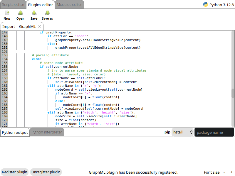The height and width of the screenshot is (176, 235).
Task: Click line number 153 in gutter
Action: click(x=4, y=55)
